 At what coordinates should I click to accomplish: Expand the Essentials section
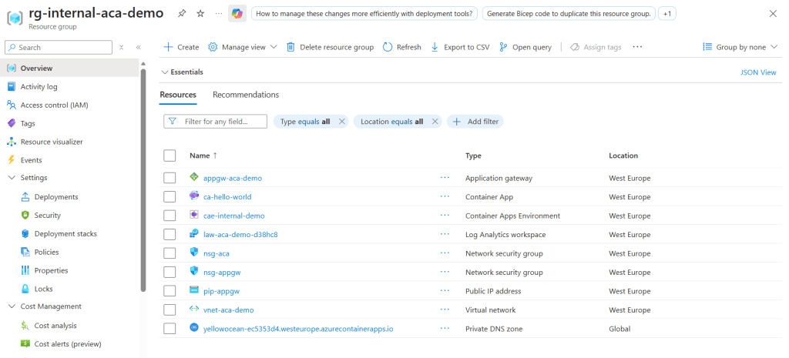point(182,72)
